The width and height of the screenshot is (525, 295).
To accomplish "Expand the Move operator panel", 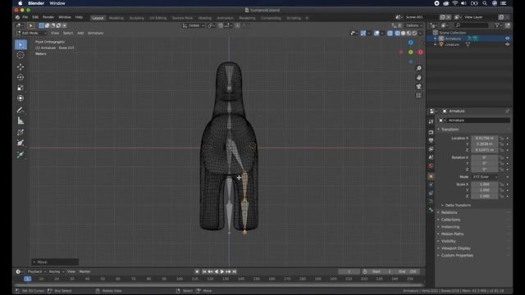I will [x=55, y=262].
